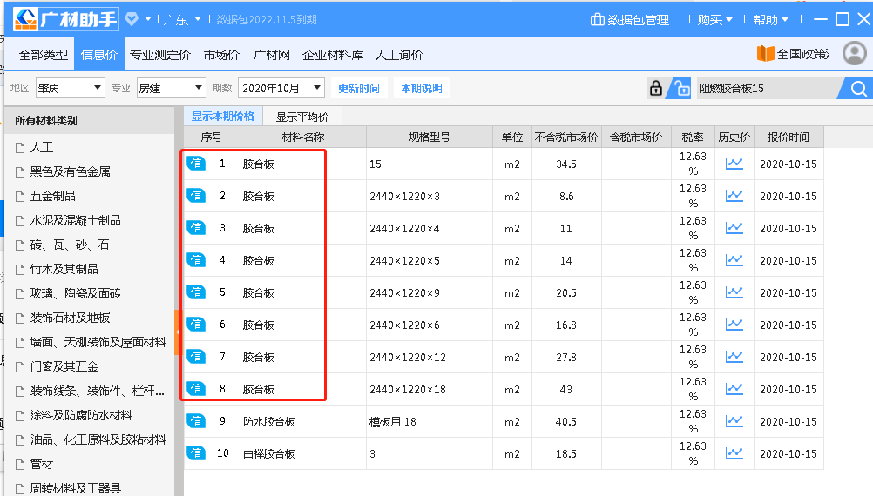Switch to 市场价 tab

click(x=221, y=55)
